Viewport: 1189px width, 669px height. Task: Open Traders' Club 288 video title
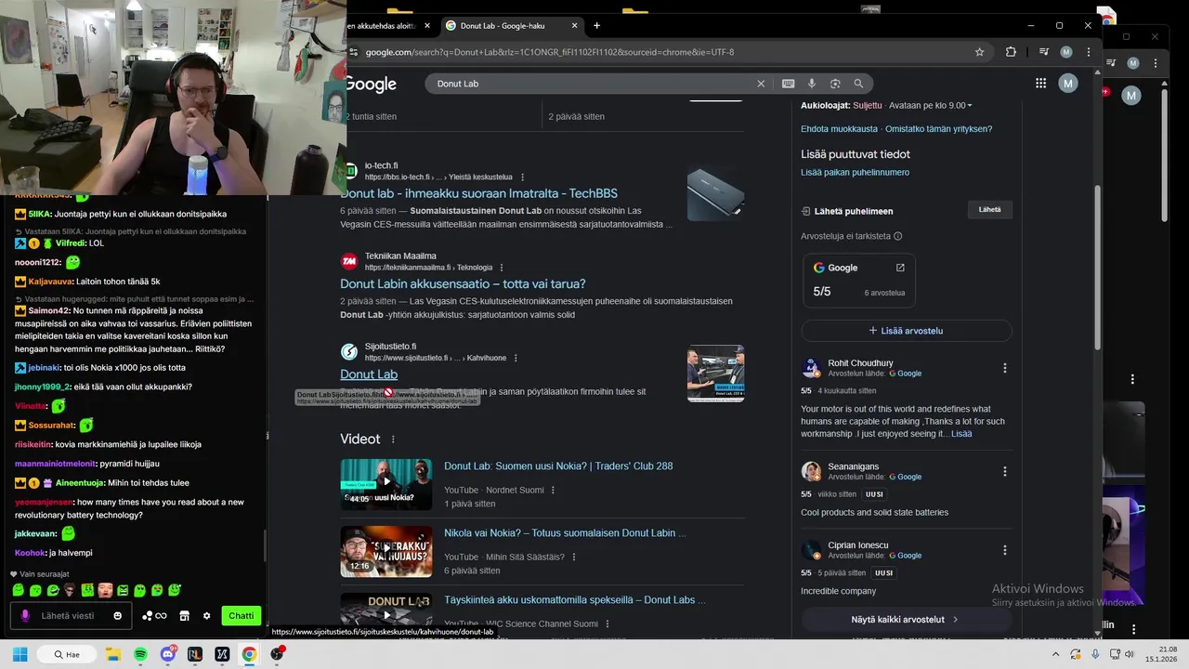(558, 466)
